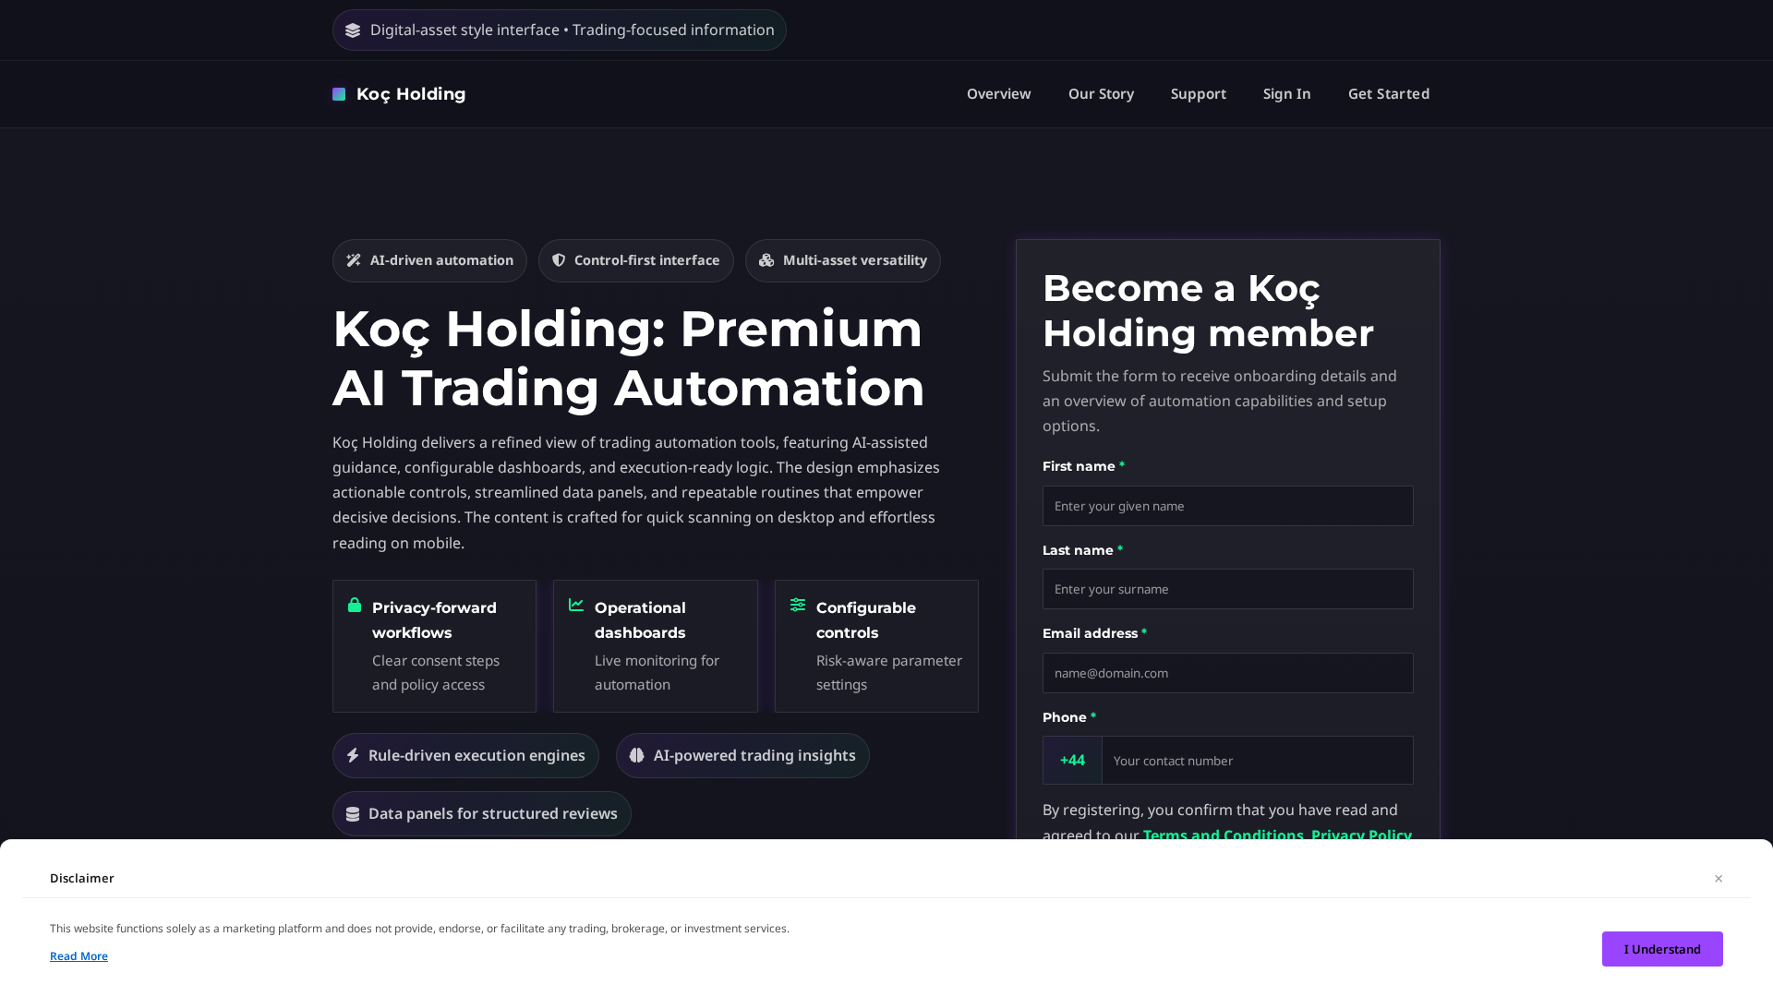Open the +44 country code selector
The height and width of the screenshot is (997, 1773).
1071,760
